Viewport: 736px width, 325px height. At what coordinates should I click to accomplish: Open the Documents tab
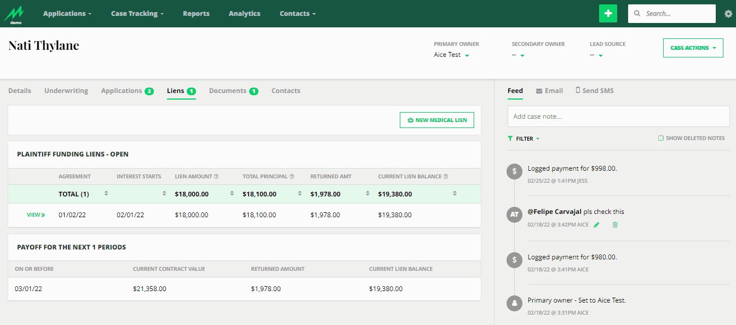228,91
